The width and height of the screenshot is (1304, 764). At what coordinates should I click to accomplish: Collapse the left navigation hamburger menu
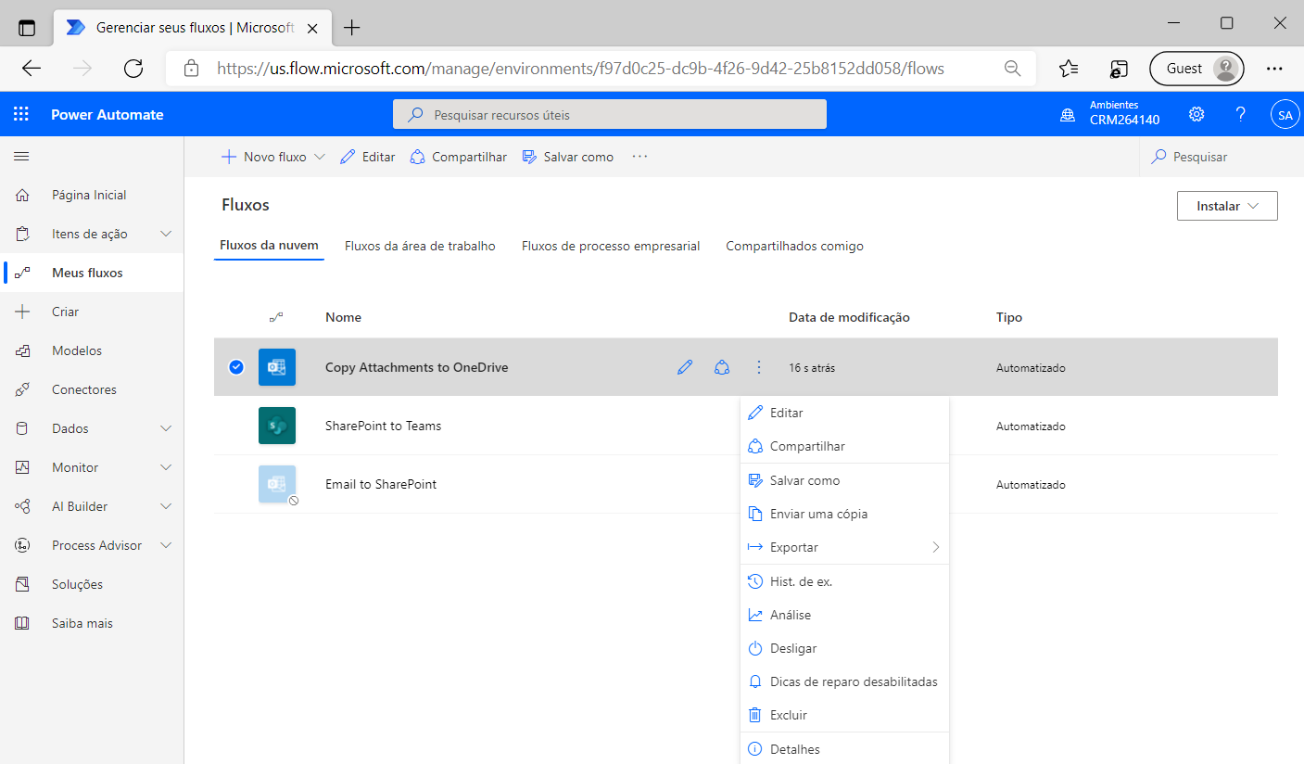click(21, 157)
